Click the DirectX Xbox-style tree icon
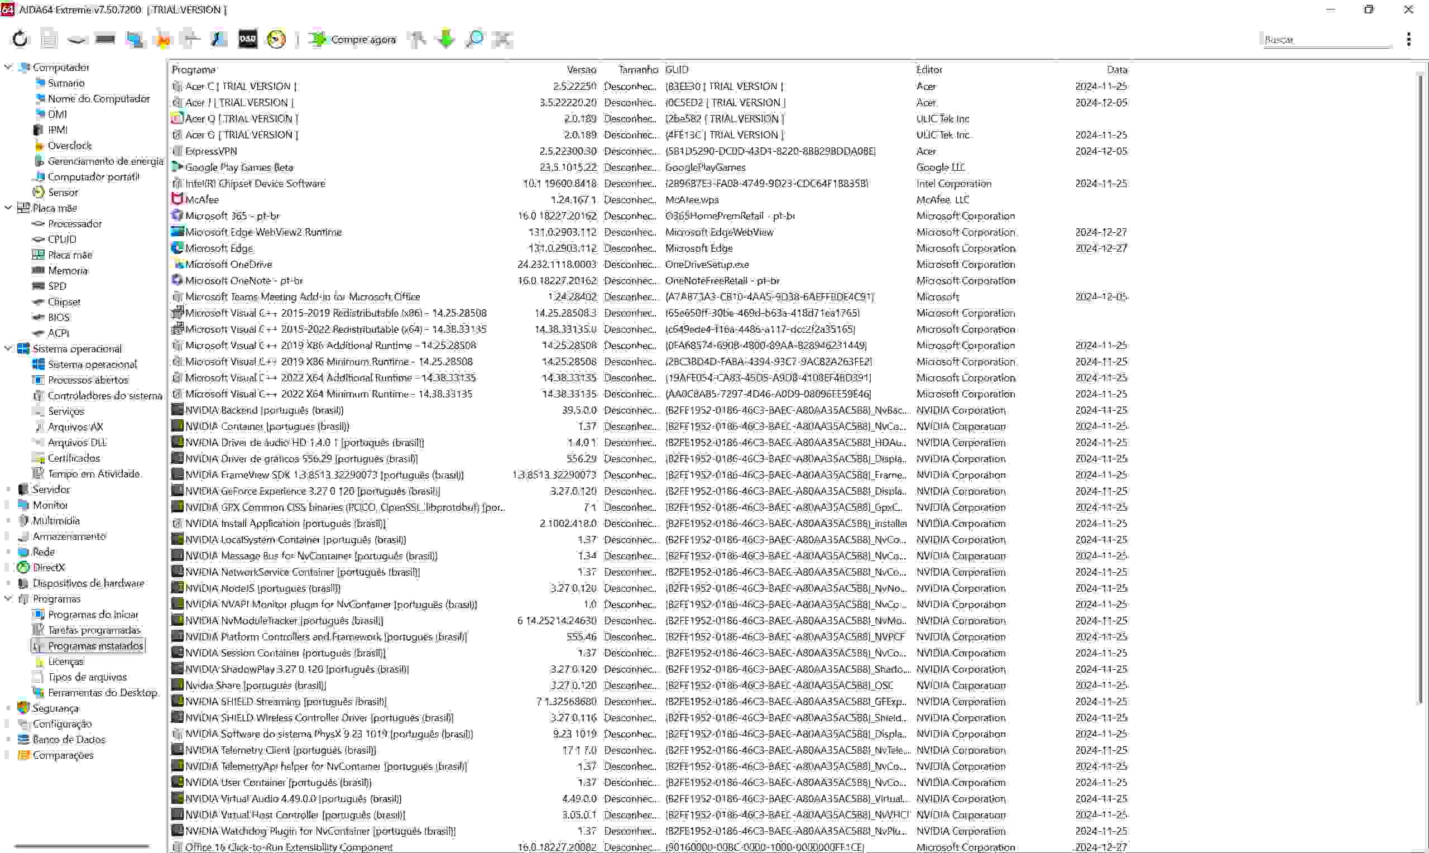 point(23,567)
